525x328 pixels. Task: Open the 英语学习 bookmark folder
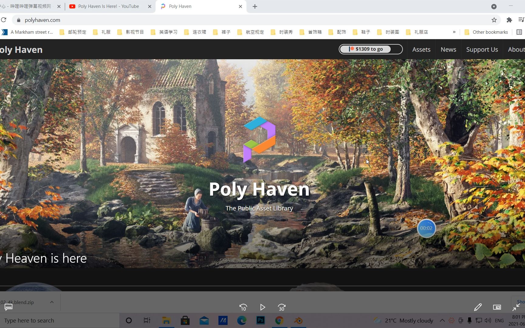point(164,32)
